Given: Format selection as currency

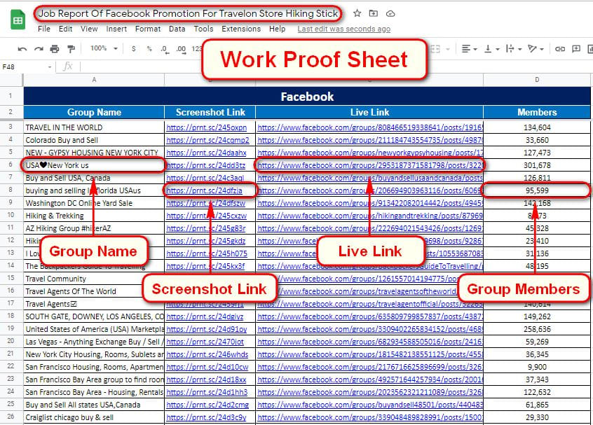Looking at the screenshot, I should [133, 49].
